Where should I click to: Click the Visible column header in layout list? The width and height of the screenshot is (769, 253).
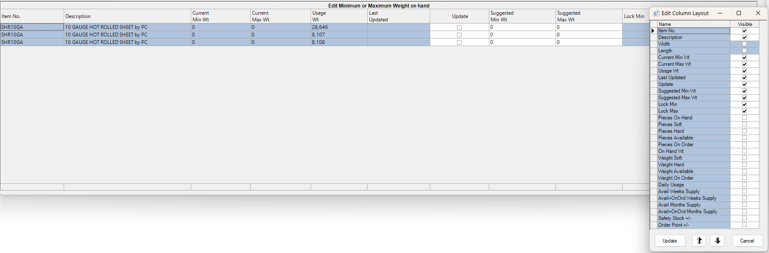click(745, 24)
